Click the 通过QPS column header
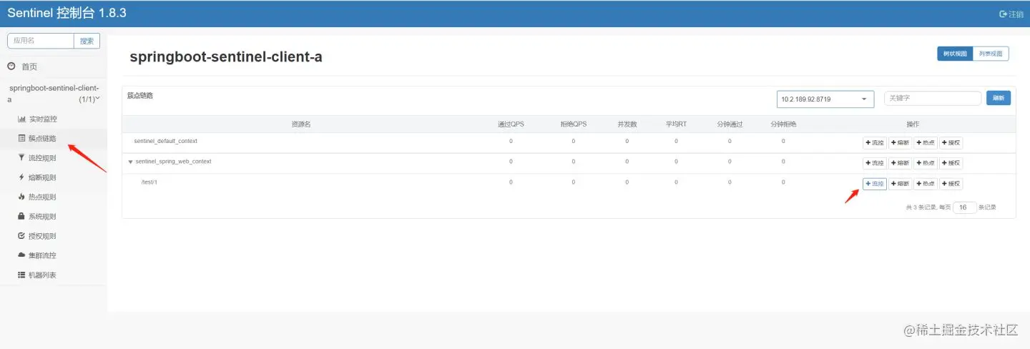Image resolution: width=1030 pixels, height=349 pixels. (511, 124)
